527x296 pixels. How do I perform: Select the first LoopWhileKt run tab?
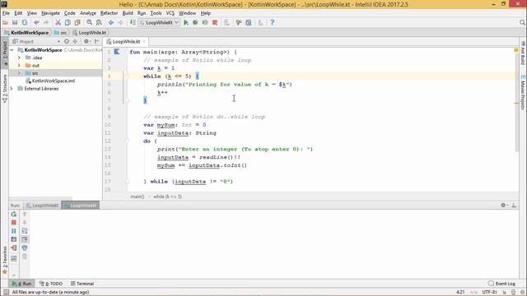tap(42, 206)
